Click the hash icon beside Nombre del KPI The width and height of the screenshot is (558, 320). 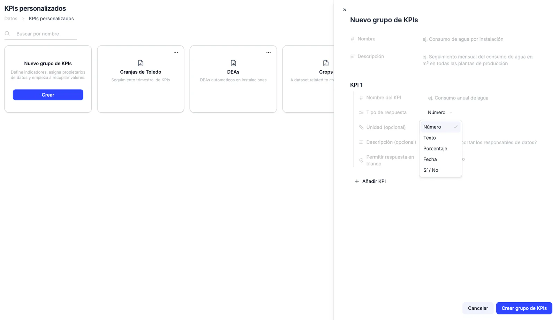pos(361,98)
